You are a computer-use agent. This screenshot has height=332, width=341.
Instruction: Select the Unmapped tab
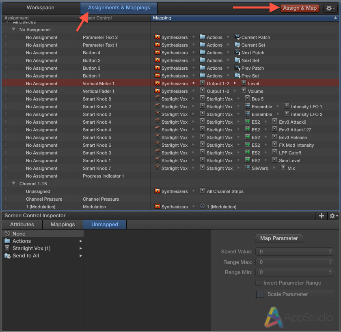(105, 225)
